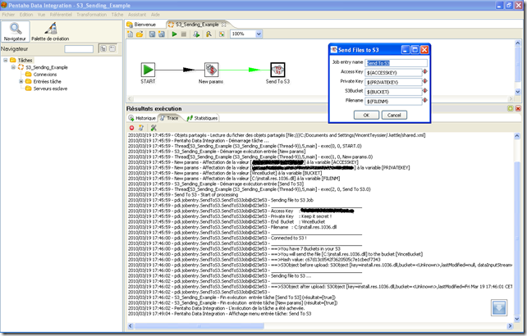The image size is (527, 336).
Task: Click the clear log icon
Action: tap(141, 128)
